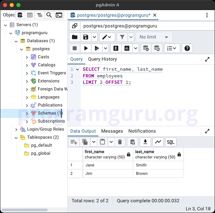Select the Catalogs tree item
Image resolution: width=215 pixels, height=213 pixels.
pyautogui.click(x=47, y=65)
